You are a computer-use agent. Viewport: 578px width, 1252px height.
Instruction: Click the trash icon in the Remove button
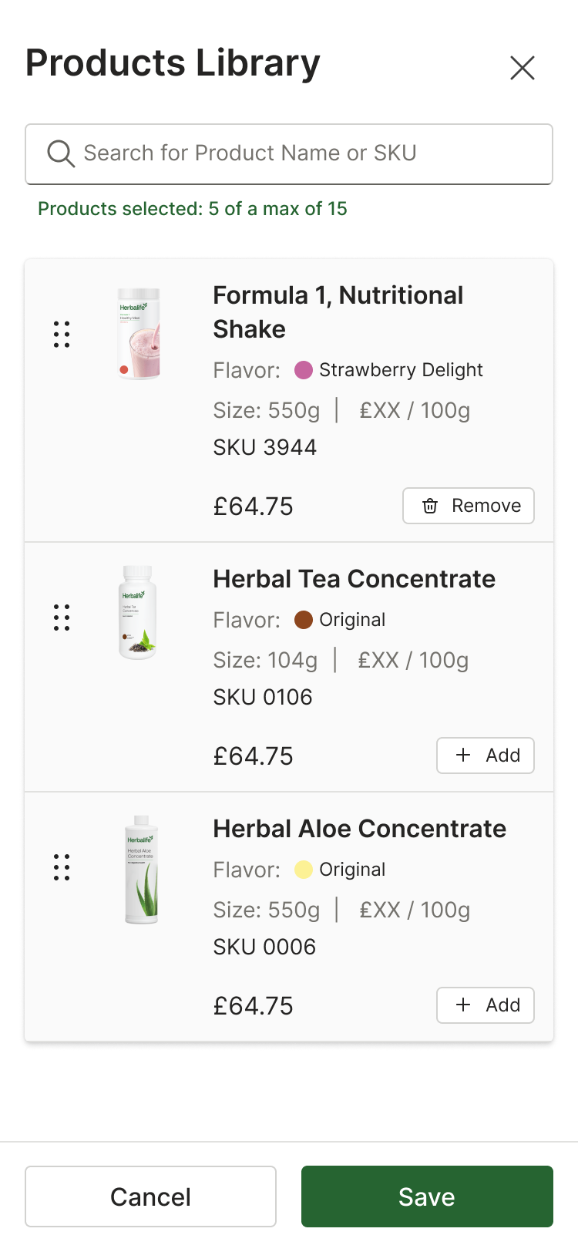(x=429, y=506)
